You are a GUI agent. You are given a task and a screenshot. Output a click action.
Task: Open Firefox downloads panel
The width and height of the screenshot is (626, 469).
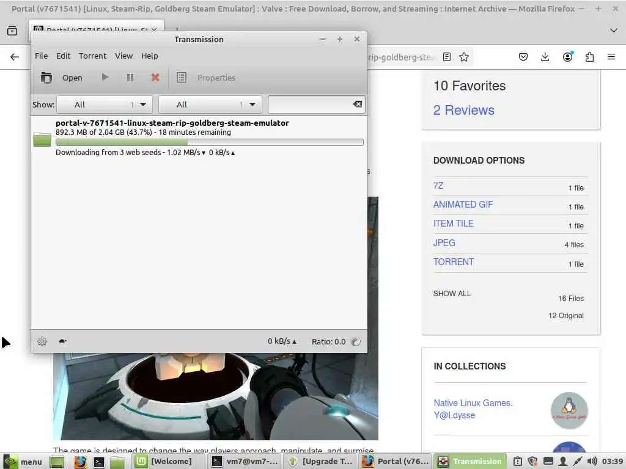[545, 57]
